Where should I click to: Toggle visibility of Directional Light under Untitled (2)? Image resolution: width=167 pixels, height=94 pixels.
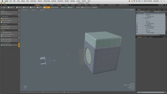137,24
